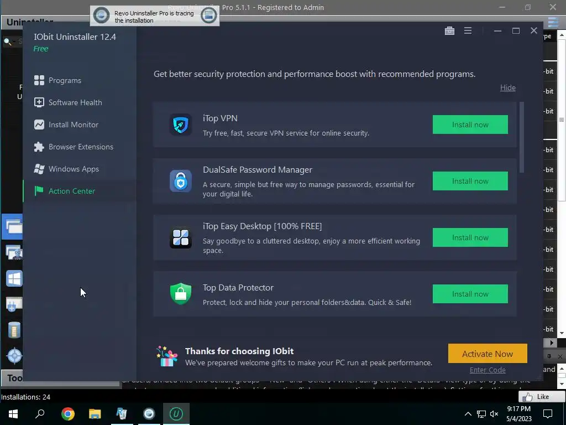
Task: Install iTop VPN now
Action: 470,125
